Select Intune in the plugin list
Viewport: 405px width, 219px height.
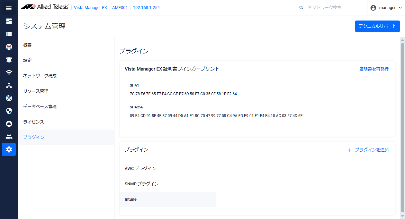click(x=167, y=199)
